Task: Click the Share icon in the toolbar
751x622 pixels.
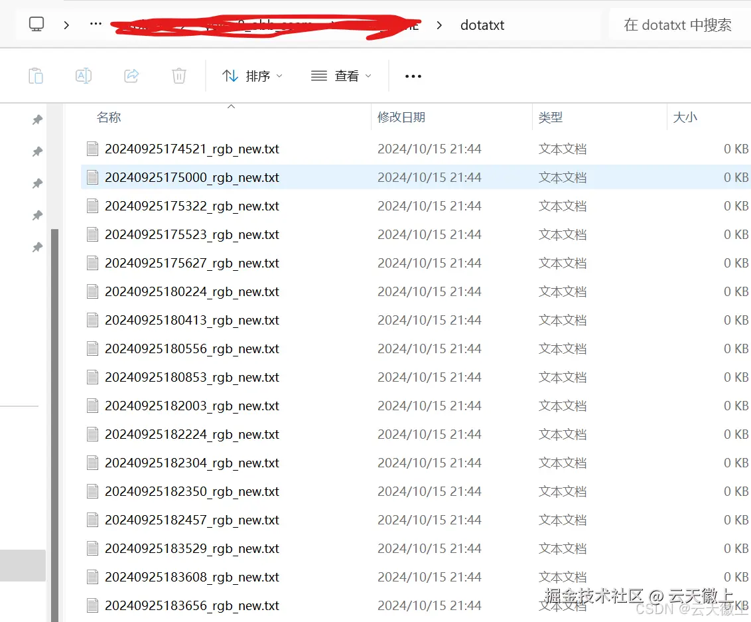Action: point(131,76)
